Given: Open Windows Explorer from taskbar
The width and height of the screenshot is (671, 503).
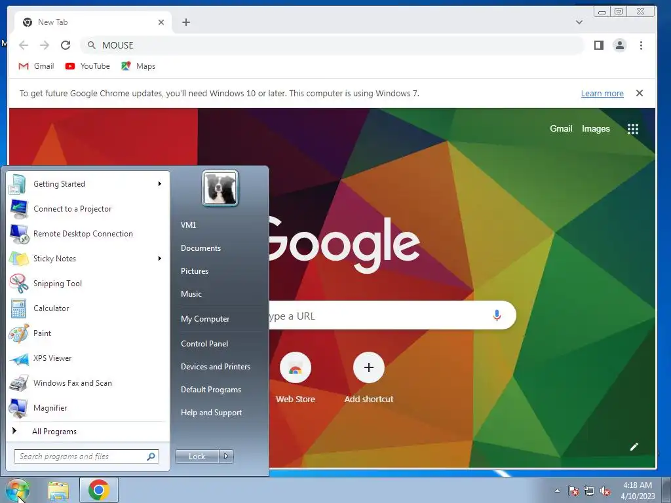Looking at the screenshot, I should pos(58,491).
